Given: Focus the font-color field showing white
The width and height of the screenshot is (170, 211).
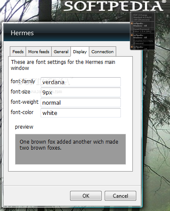Looking at the screenshot, I should tap(81, 113).
